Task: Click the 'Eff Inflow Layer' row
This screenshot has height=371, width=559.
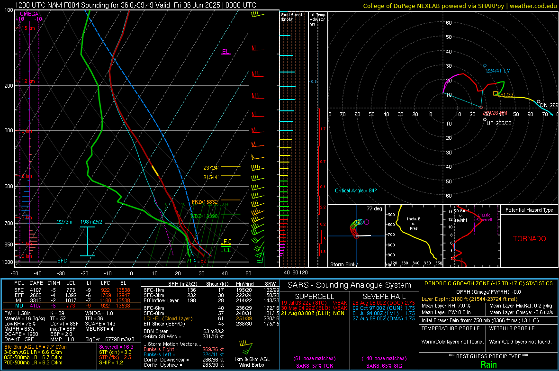Action: click(x=211, y=300)
